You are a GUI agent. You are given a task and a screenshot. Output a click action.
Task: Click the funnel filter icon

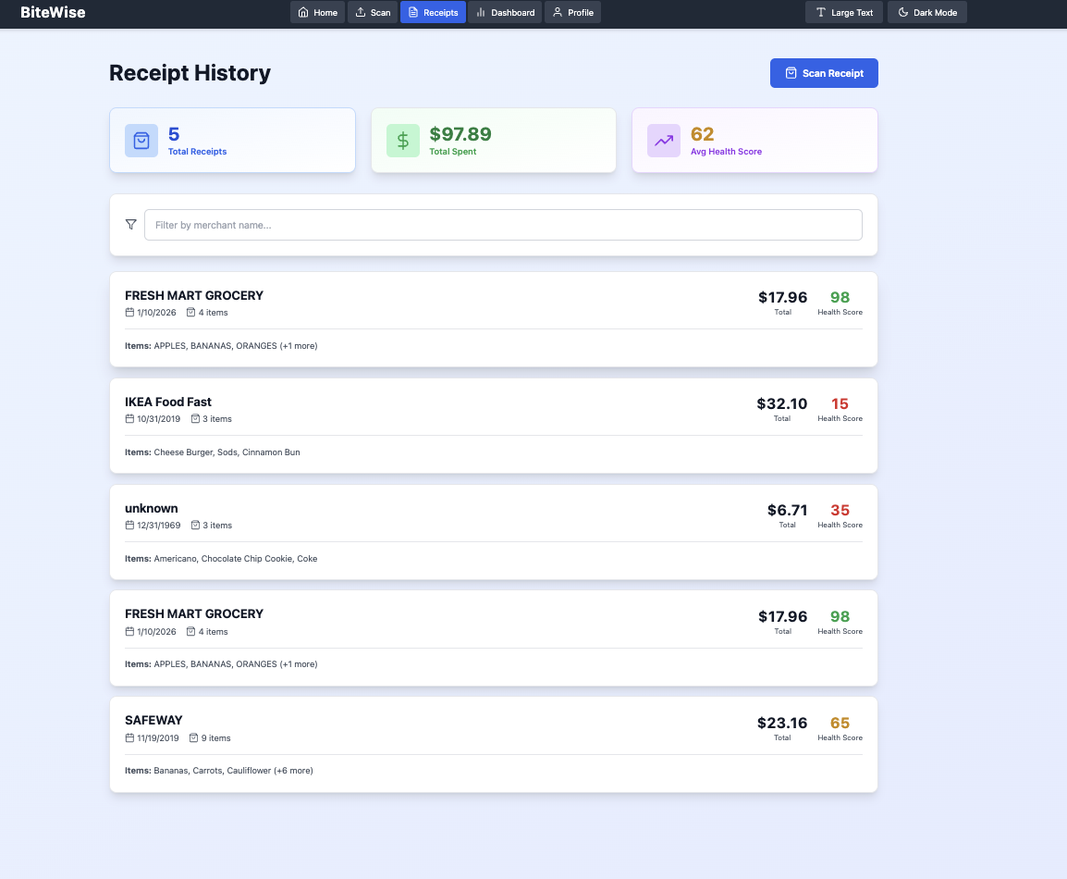(131, 225)
